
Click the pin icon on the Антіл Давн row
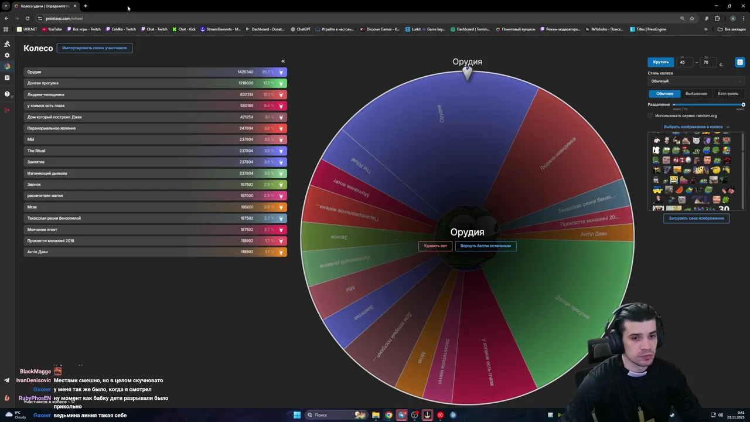tap(281, 252)
